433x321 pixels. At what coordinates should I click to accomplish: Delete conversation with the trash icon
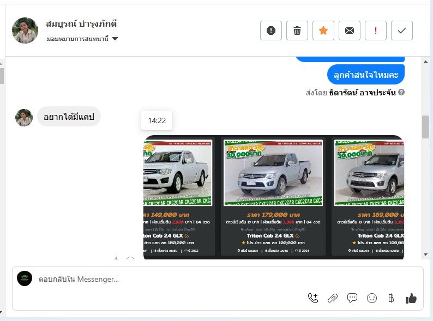coord(297,31)
